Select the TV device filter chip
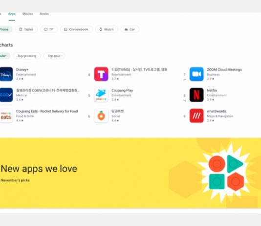The image size is (261, 226). tap(48, 29)
